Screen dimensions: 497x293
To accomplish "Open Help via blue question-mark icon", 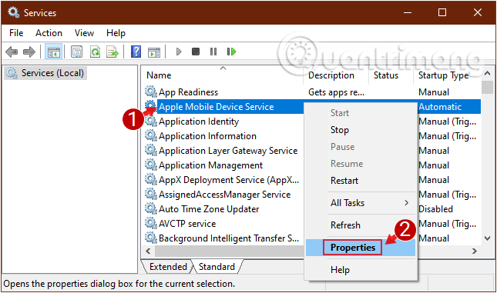I will coord(136,52).
